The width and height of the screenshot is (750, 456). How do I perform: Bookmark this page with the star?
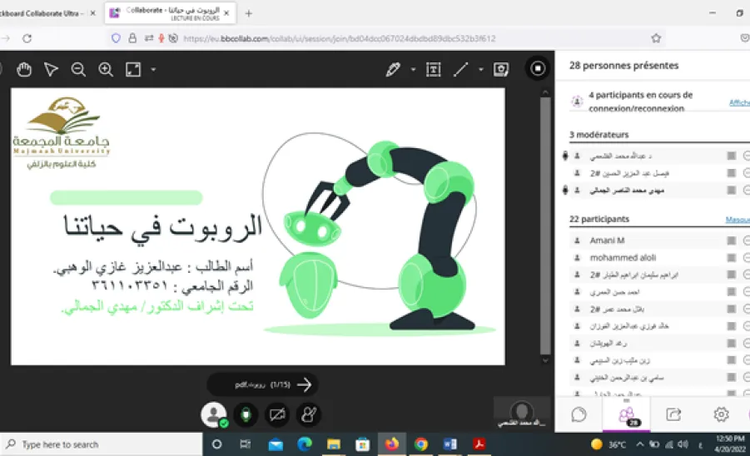coord(656,38)
